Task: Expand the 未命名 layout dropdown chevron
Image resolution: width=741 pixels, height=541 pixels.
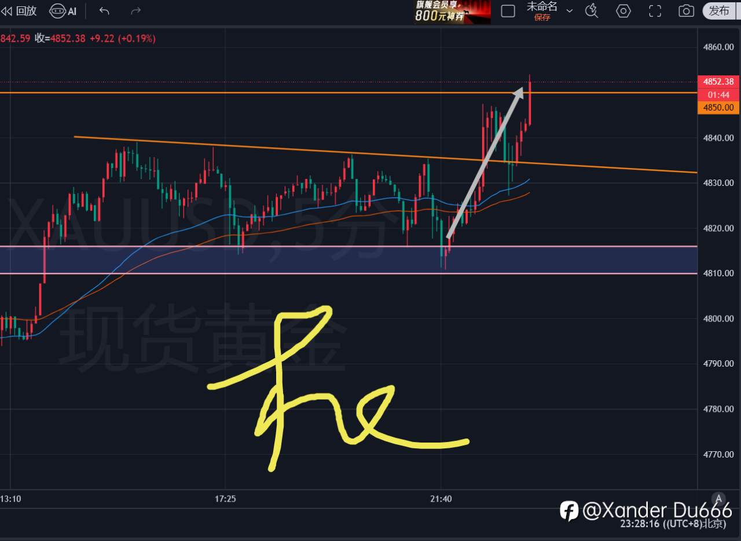Action: point(569,10)
